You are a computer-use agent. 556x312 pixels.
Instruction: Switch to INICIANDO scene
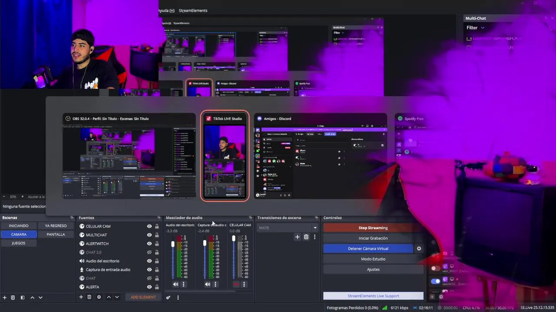[19, 226]
